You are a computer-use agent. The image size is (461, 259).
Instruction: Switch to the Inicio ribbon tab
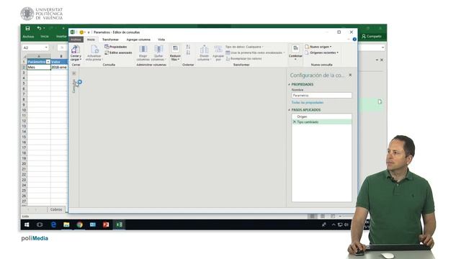[x=91, y=40]
